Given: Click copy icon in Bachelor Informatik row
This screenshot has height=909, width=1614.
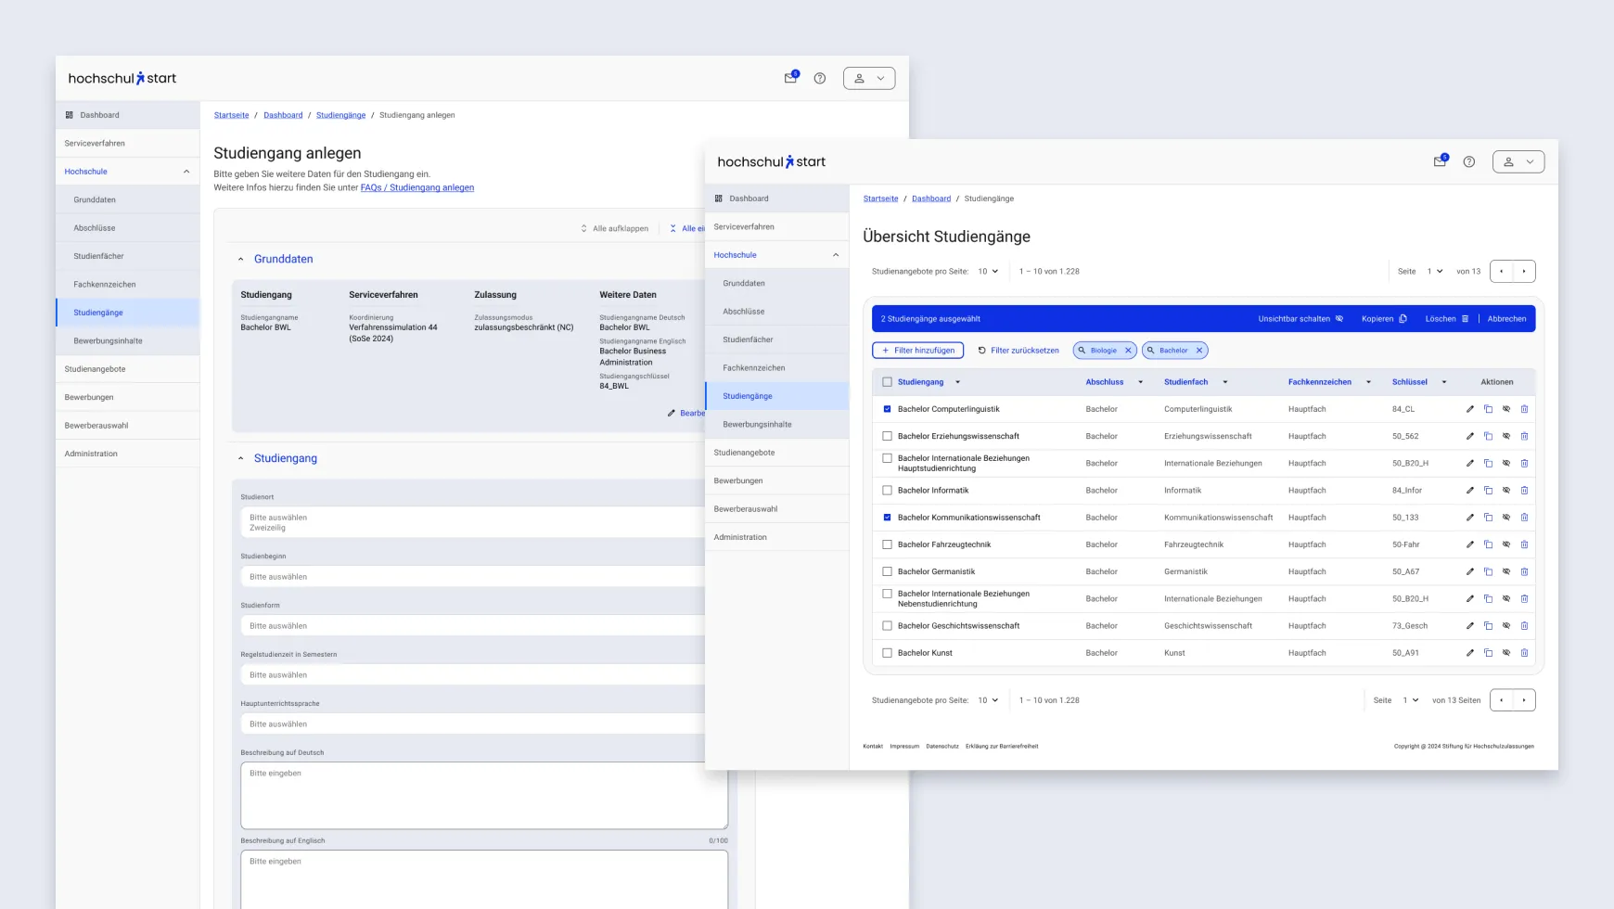Looking at the screenshot, I should pos(1488,491).
